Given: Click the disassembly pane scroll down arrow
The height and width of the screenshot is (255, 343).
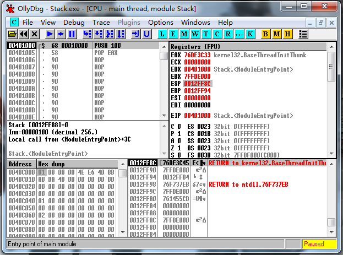Looking at the screenshot, I should [164, 115].
